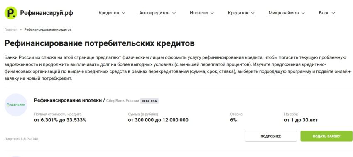
Task: Click the Рефинансирование кредитов breadcrumb
Action: [x=48, y=30]
